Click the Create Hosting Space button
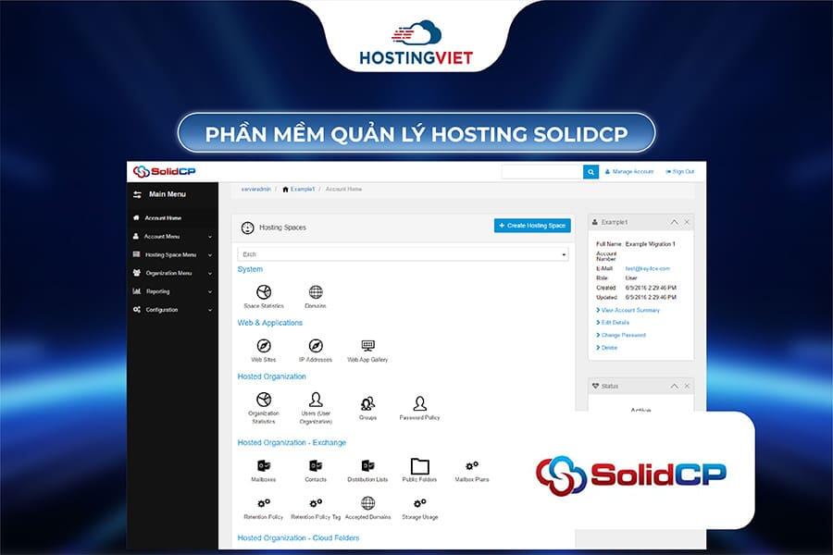Screen dimensions: 833x555 click(x=530, y=225)
